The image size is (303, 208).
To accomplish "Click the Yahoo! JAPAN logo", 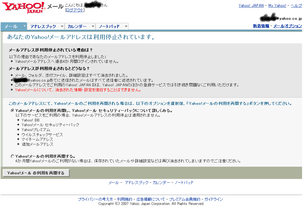I will pos(24,8).
